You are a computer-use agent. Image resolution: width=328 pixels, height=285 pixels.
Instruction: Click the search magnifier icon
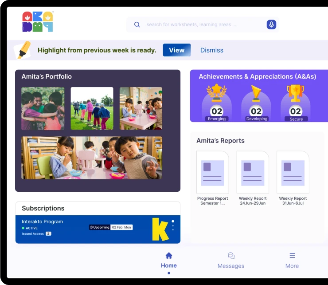[137, 25]
